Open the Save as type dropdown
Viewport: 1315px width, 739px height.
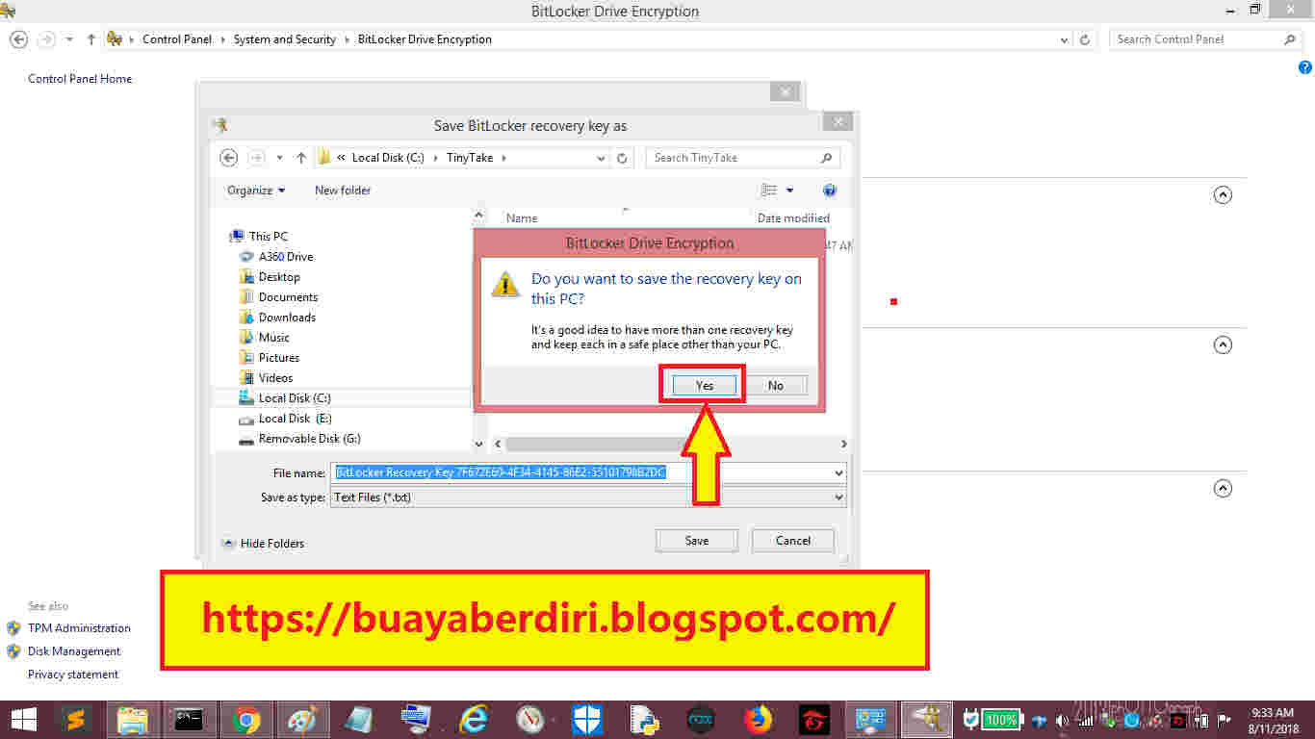pos(837,497)
